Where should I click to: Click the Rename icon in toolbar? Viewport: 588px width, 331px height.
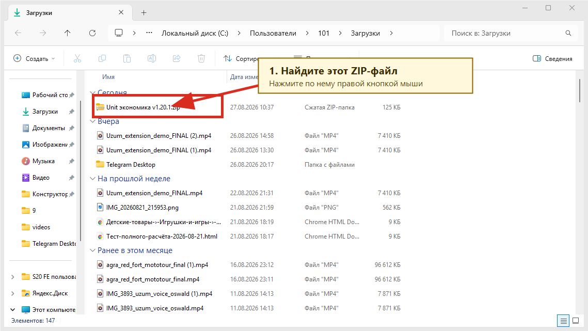[x=151, y=58]
